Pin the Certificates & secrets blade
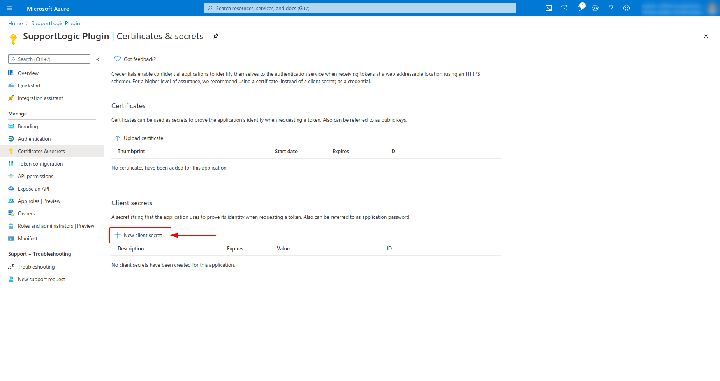Viewport: 720px width, 381px height. pos(216,36)
